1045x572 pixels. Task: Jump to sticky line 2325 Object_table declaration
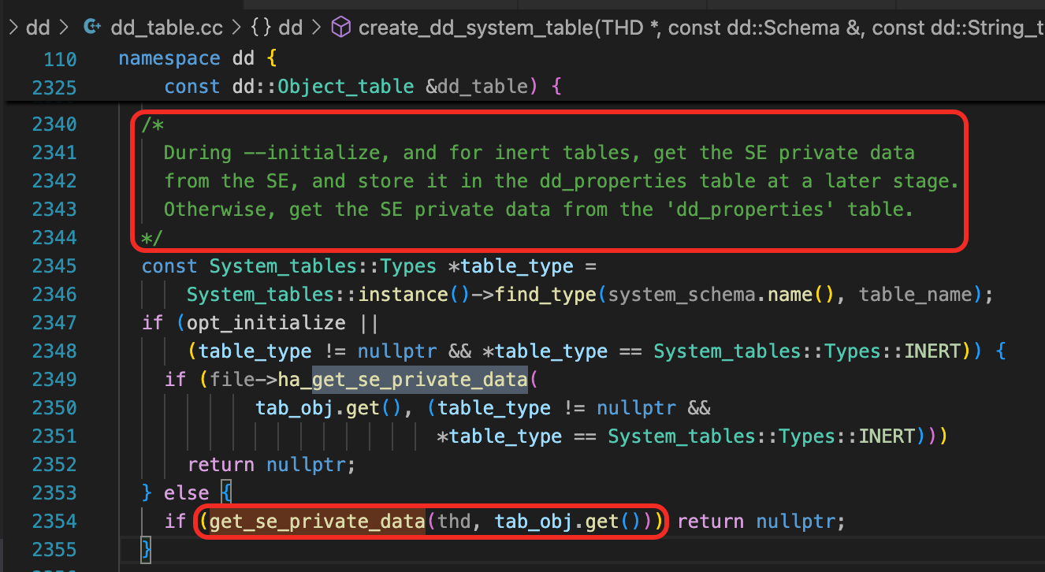click(347, 87)
